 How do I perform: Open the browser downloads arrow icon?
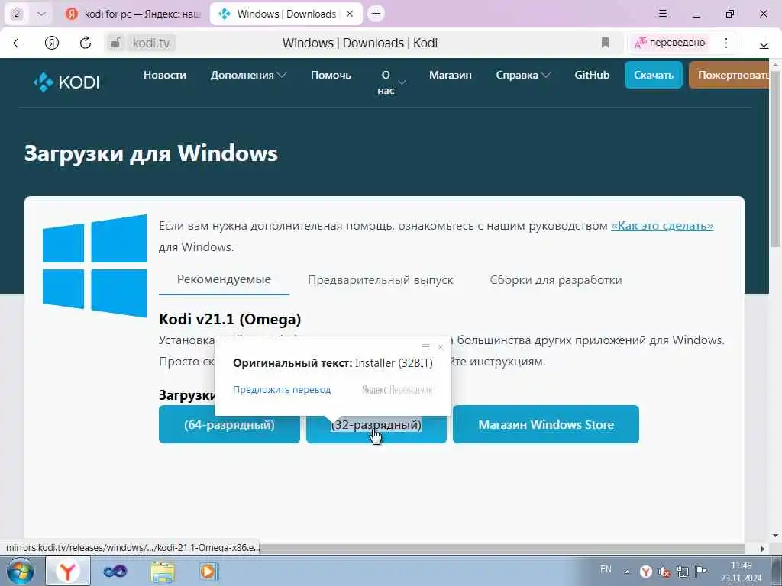click(764, 43)
